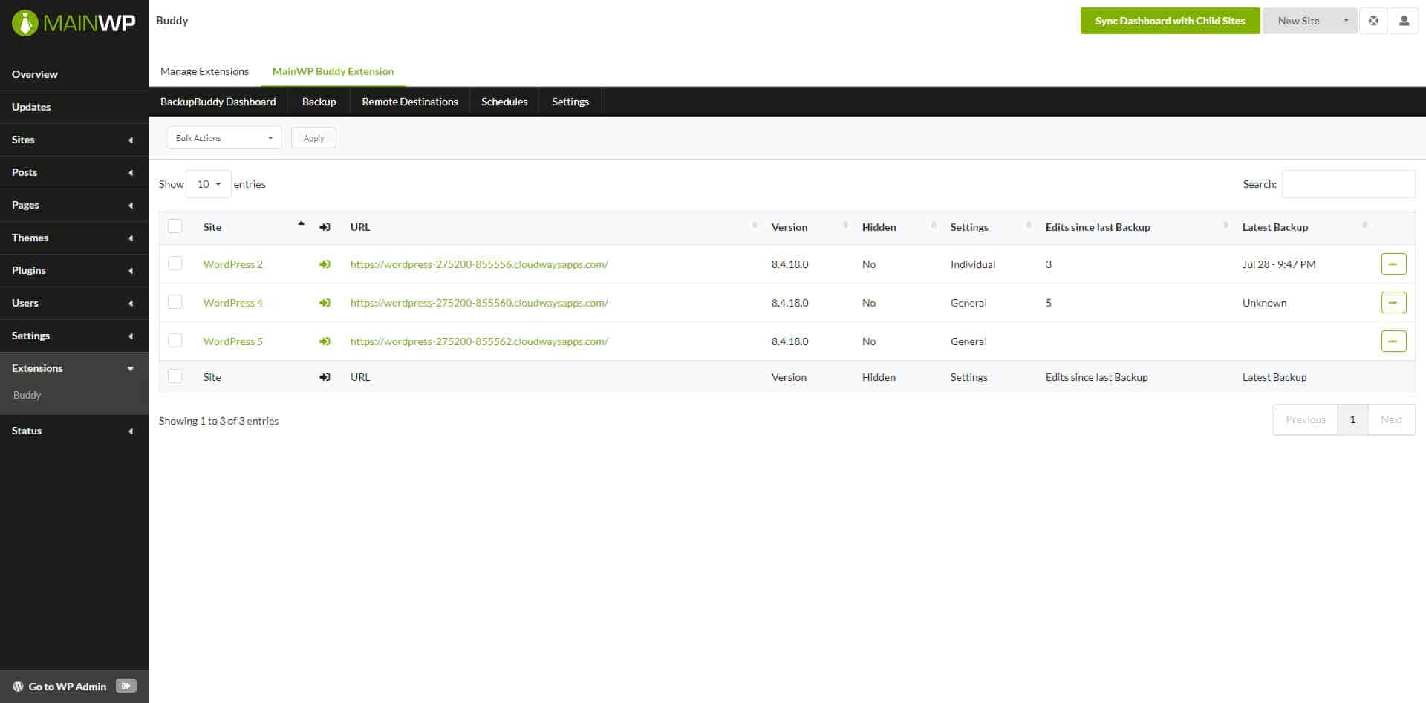Open the entries count dropdown showing 10
The width and height of the screenshot is (1426, 703).
coord(208,183)
